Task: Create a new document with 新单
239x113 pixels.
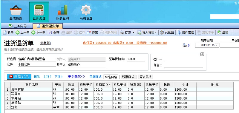Action: pos(9,32)
